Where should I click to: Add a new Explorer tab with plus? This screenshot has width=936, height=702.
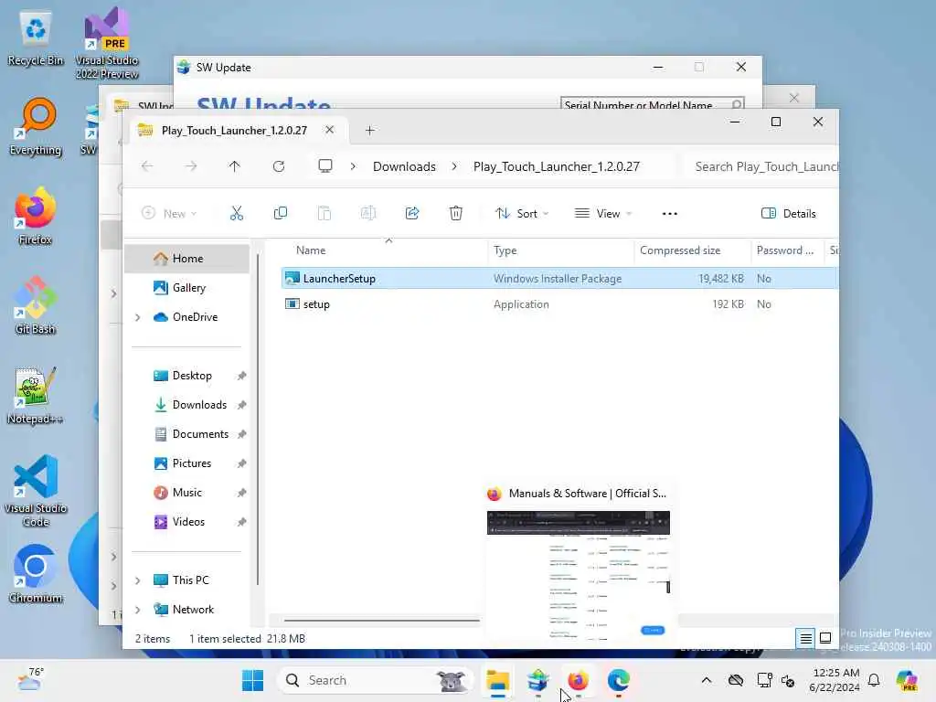coord(370,130)
